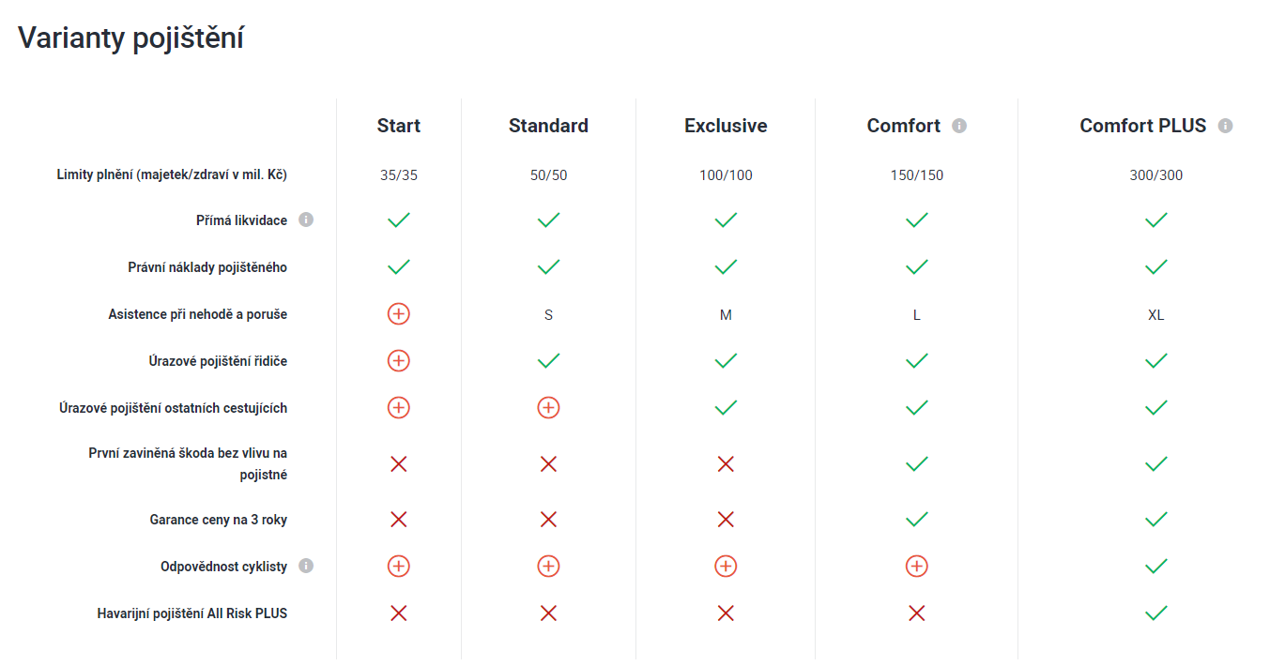The width and height of the screenshot is (1285, 666).
Task: Add Odpovědnost cyklisty plus in Comfort column
Action: tap(917, 566)
